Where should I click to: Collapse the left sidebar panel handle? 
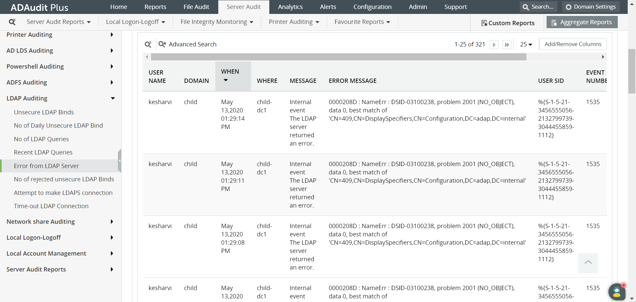[x=120, y=160]
